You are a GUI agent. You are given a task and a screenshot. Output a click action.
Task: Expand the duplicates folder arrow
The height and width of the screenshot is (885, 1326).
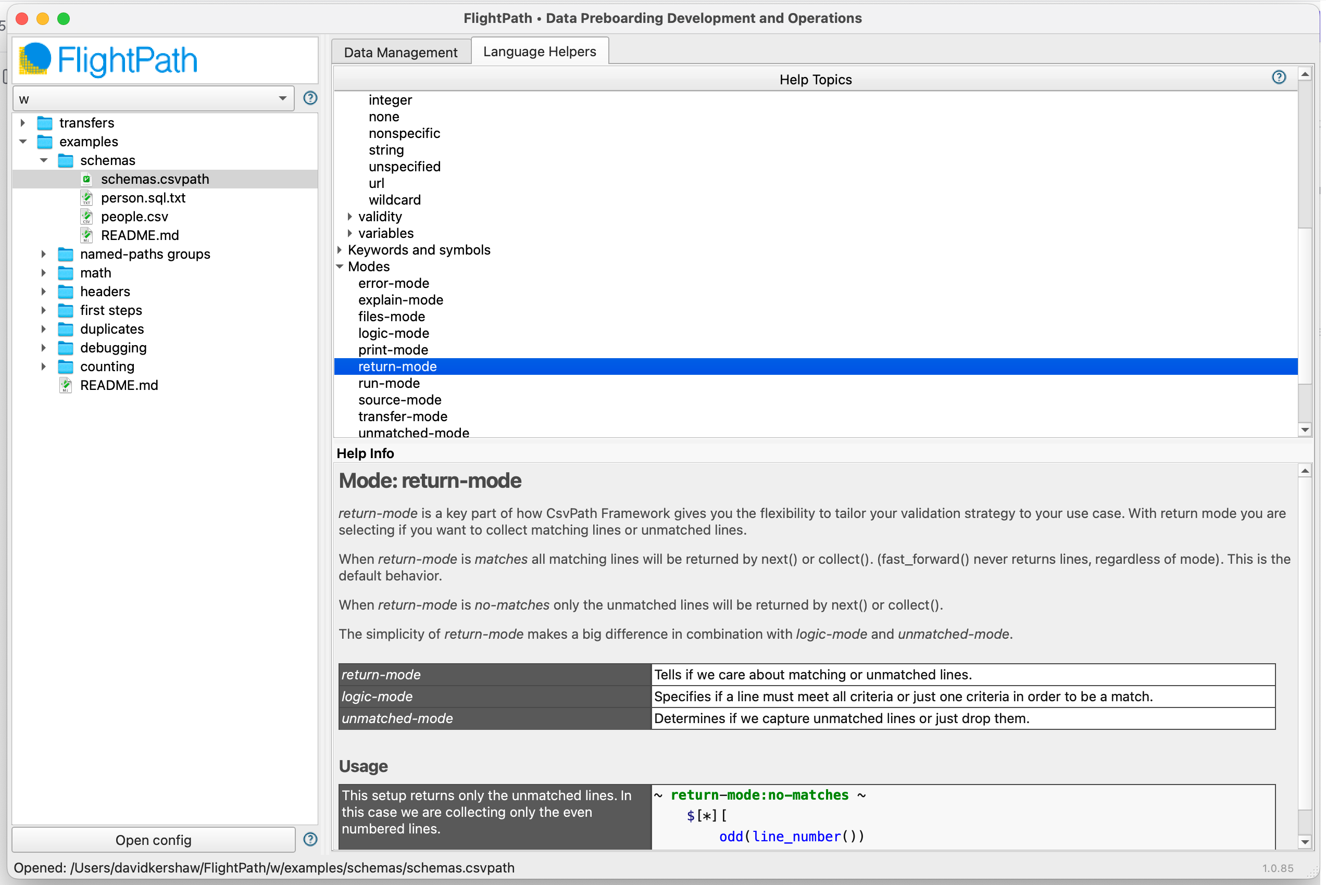point(43,330)
